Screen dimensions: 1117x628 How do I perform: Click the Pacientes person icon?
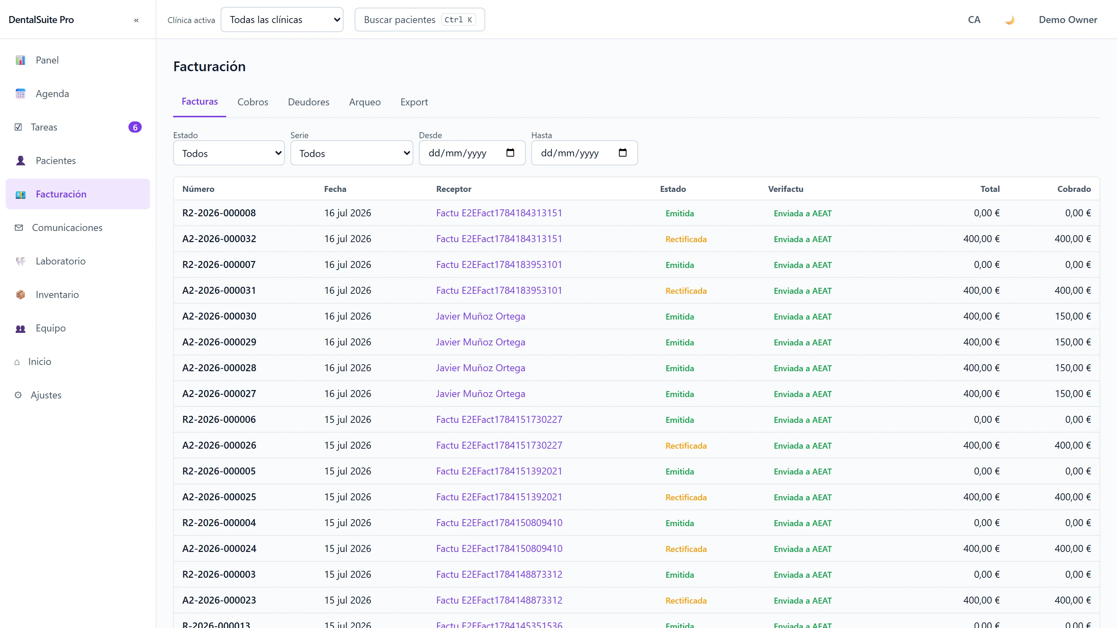20,161
